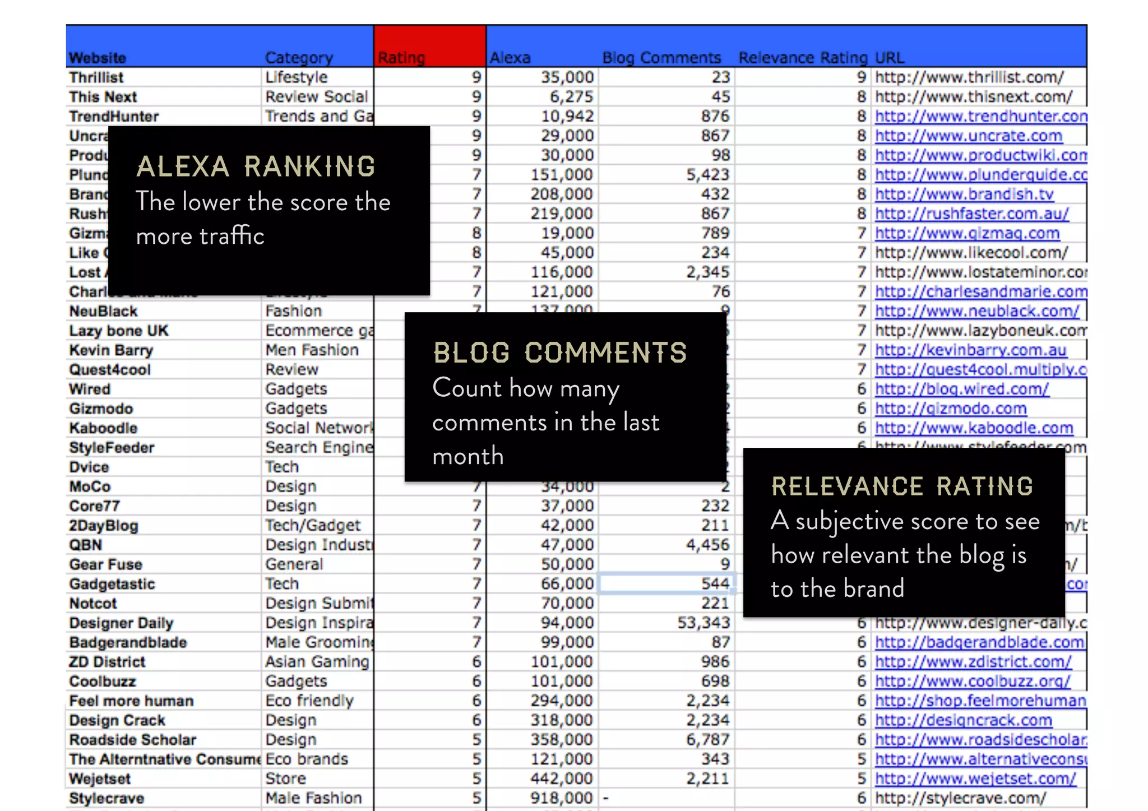The width and height of the screenshot is (1148, 811).
Task: Open the coolbuzz.org link
Action: point(973,682)
